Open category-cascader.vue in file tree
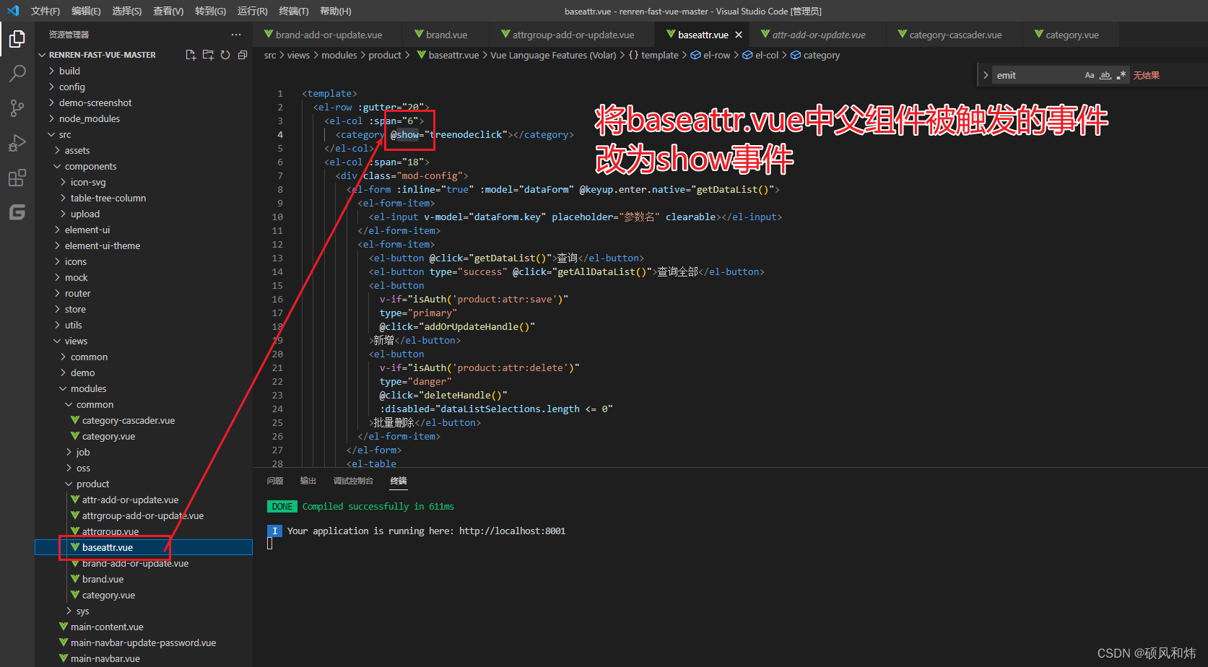This screenshot has height=667, width=1208. [129, 420]
